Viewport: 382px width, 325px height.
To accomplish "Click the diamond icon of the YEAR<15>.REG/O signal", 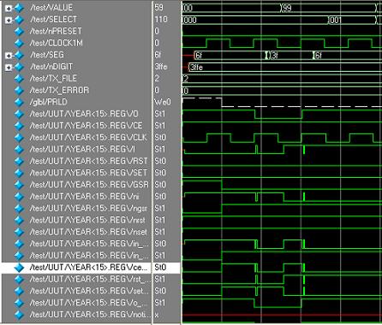I will (x=19, y=114).
